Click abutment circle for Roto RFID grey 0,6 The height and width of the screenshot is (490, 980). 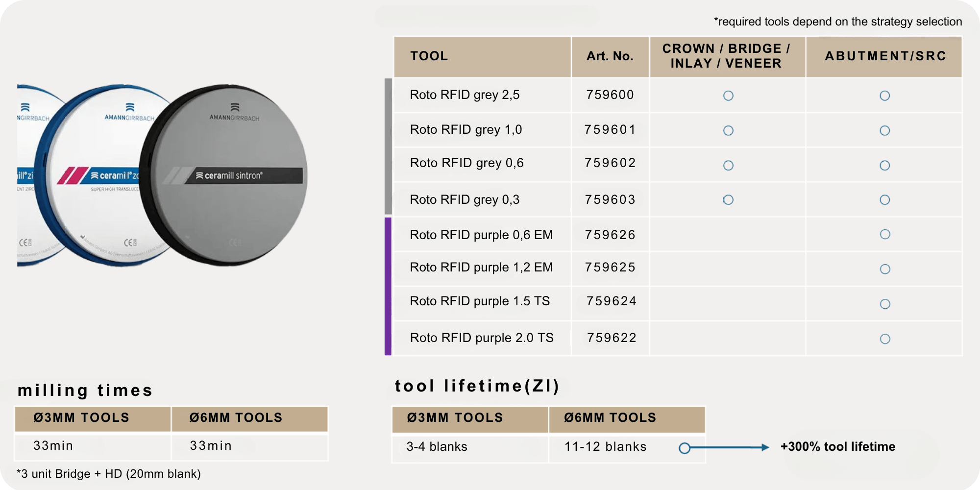[884, 165]
